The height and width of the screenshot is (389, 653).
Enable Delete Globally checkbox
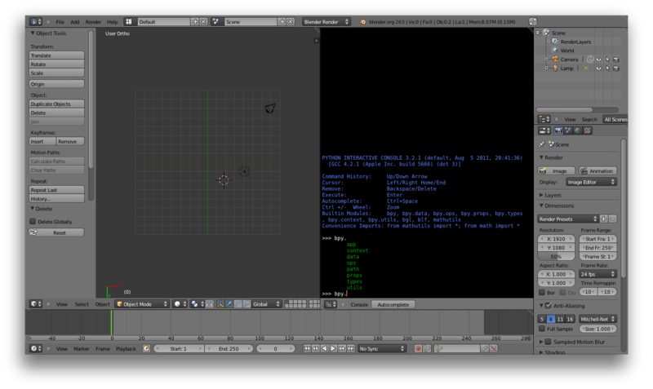click(x=33, y=221)
